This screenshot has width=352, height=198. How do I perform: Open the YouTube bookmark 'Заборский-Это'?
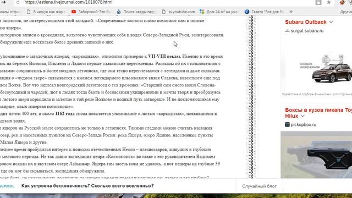coord(91,12)
